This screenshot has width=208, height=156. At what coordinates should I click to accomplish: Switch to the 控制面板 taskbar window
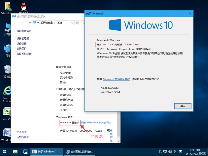coord(79,152)
